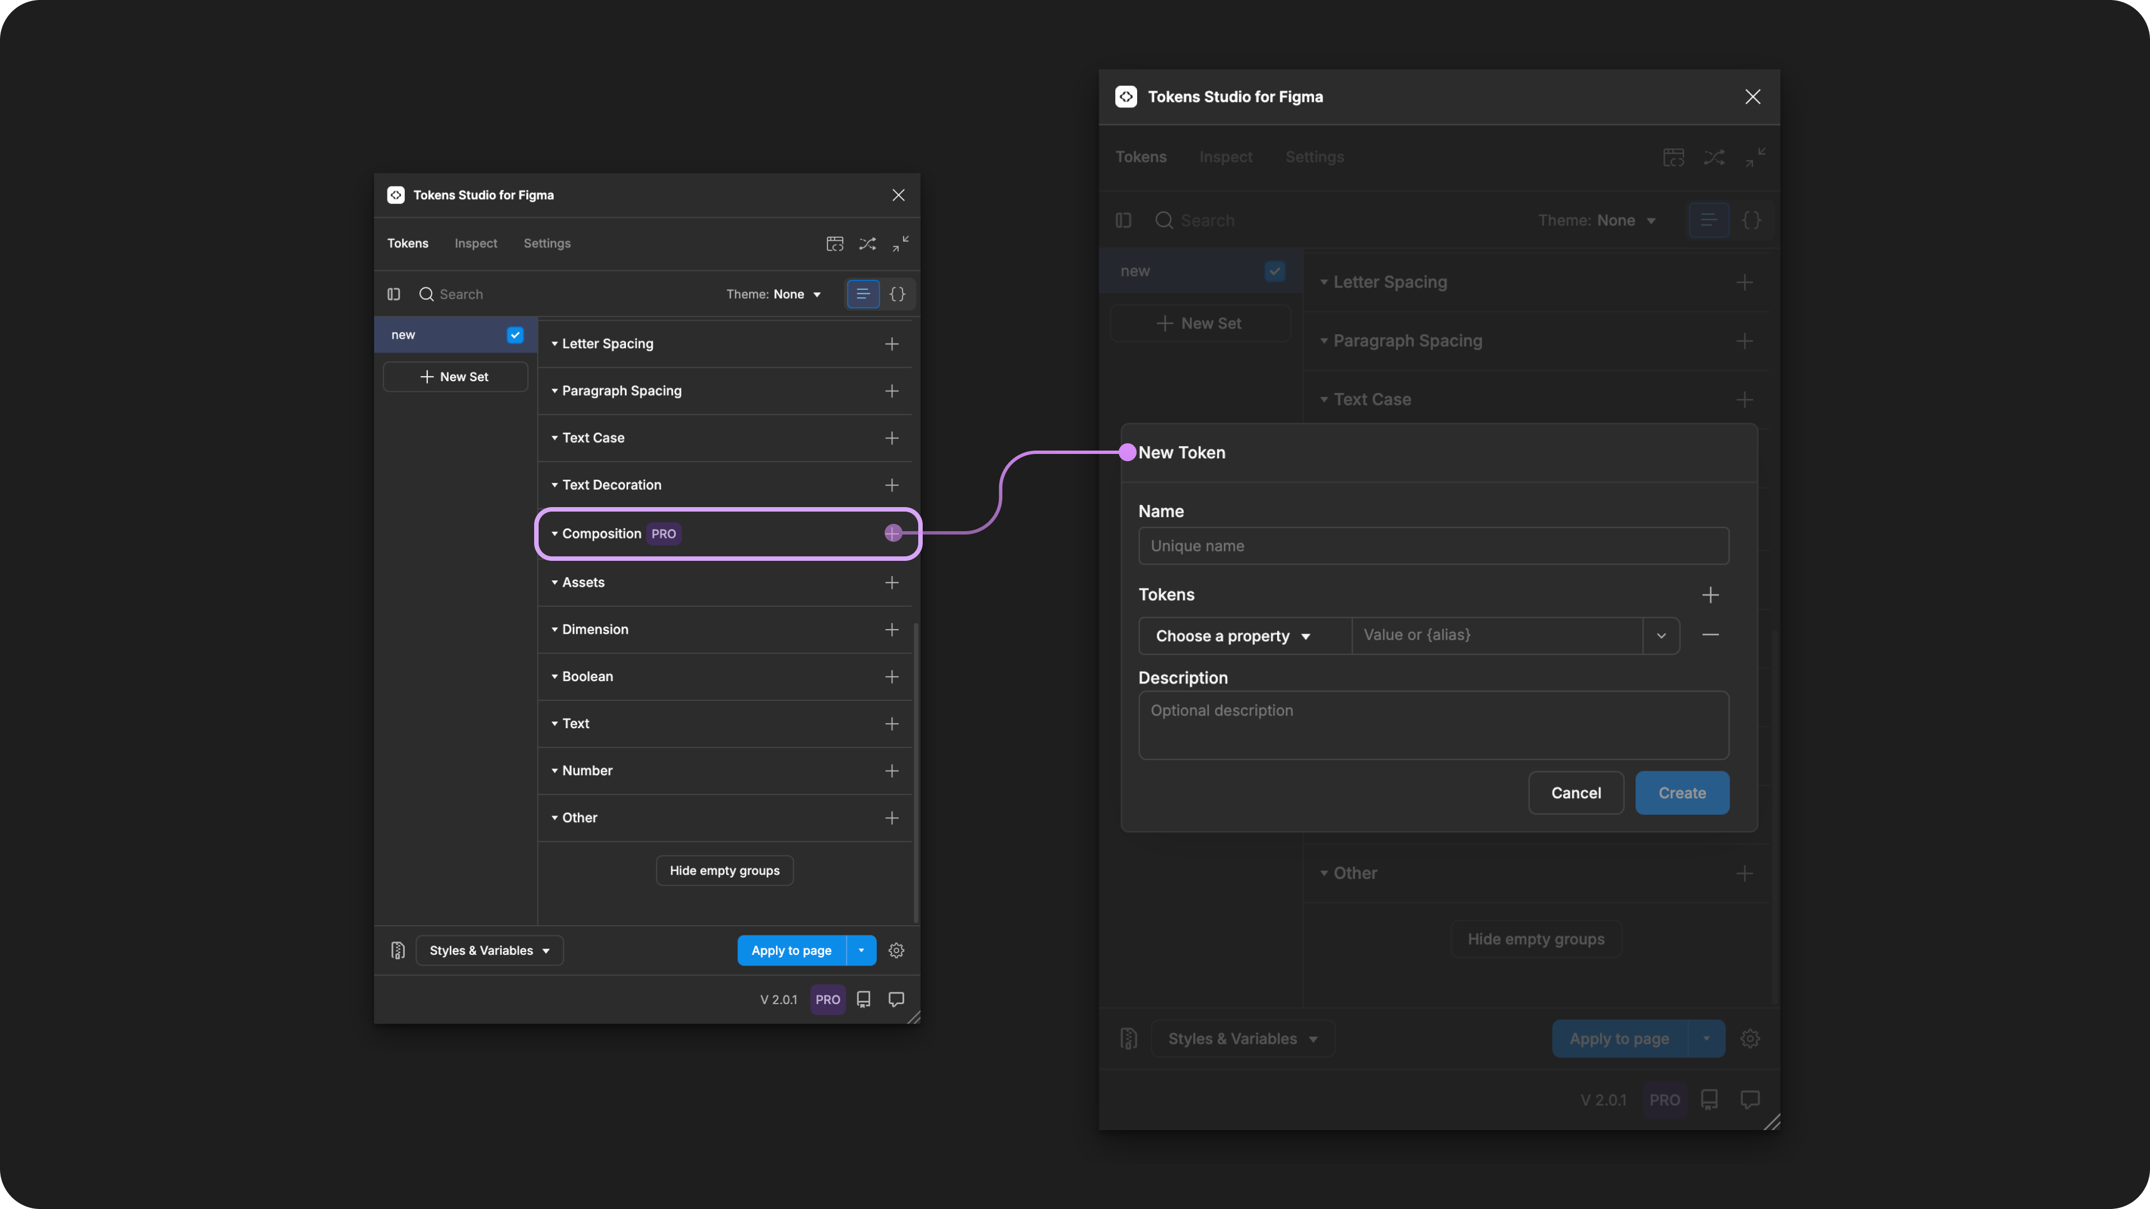Add a new Assets token in left window

tap(891, 582)
